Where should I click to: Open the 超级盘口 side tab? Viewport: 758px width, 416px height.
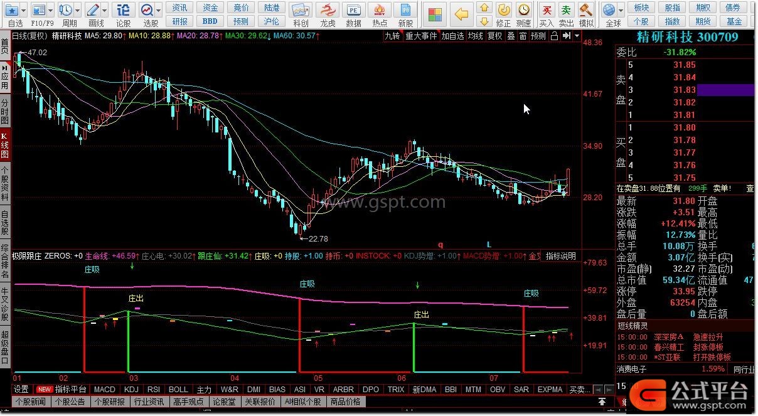click(5, 346)
